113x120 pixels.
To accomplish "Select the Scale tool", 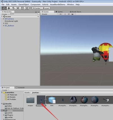I will click(x=18, y=8).
